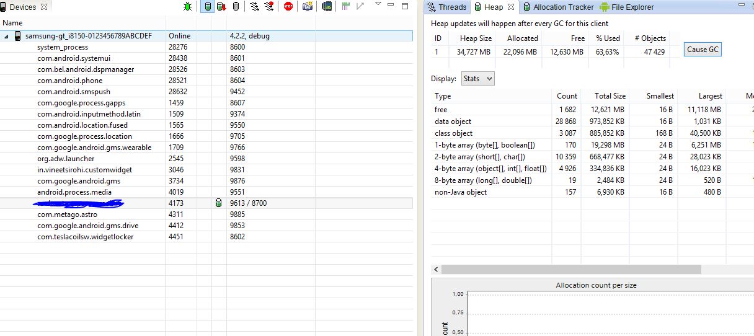
Task: Switch to the Allocation Tracker tab
Action: pyautogui.click(x=557, y=7)
